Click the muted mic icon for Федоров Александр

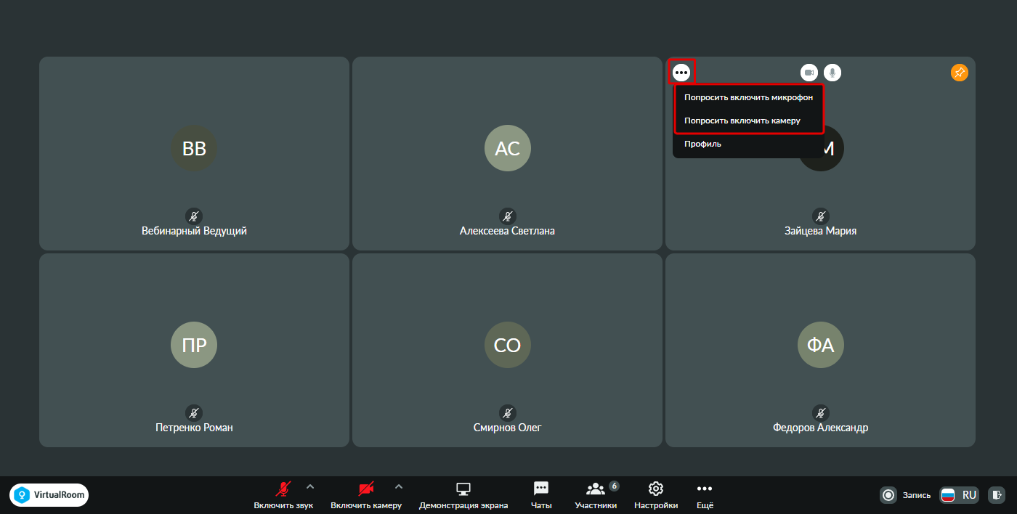pyautogui.click(x=821, y=413)
